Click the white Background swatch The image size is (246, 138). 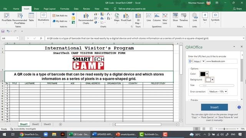pyautogui.click(x=208, y=80)
